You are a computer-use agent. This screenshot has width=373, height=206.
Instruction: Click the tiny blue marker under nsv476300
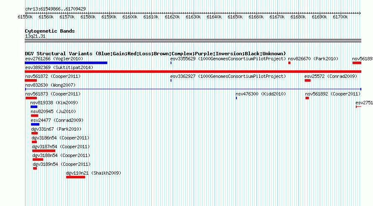click(x=236, y=98)
